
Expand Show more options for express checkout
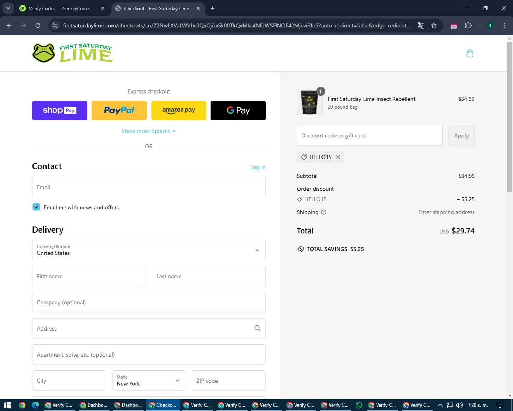(149, 131)
